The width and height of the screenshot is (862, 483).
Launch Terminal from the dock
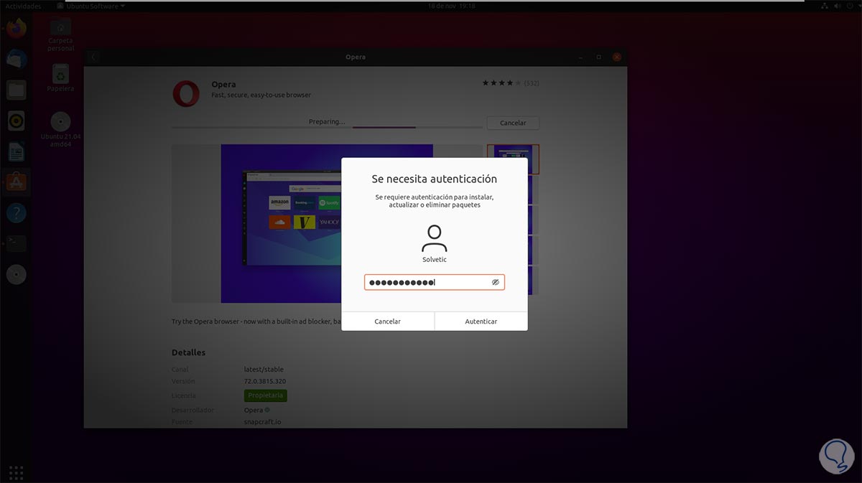coord(16,243)
